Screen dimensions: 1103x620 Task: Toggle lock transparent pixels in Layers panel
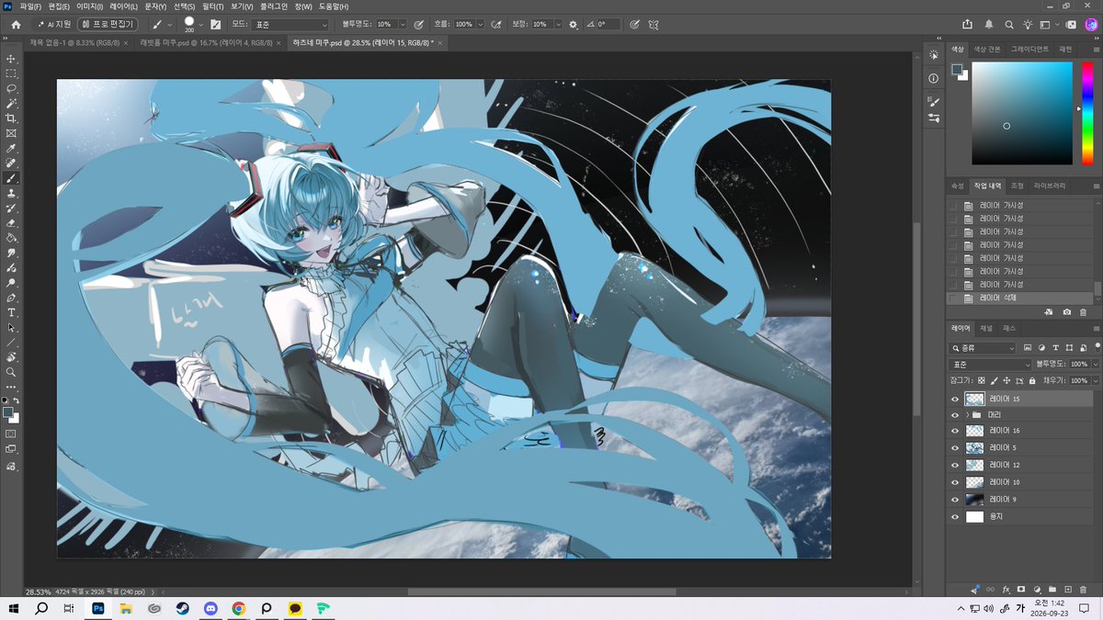point(982,380)
